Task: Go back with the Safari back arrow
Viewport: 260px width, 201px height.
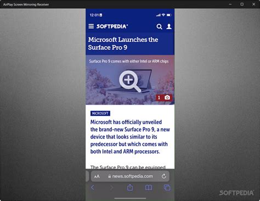Action: (93, 187)
